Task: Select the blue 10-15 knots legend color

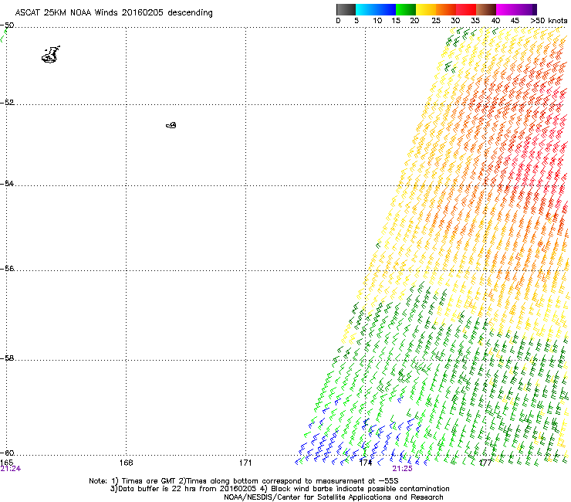Action: (x=386, y=9)
